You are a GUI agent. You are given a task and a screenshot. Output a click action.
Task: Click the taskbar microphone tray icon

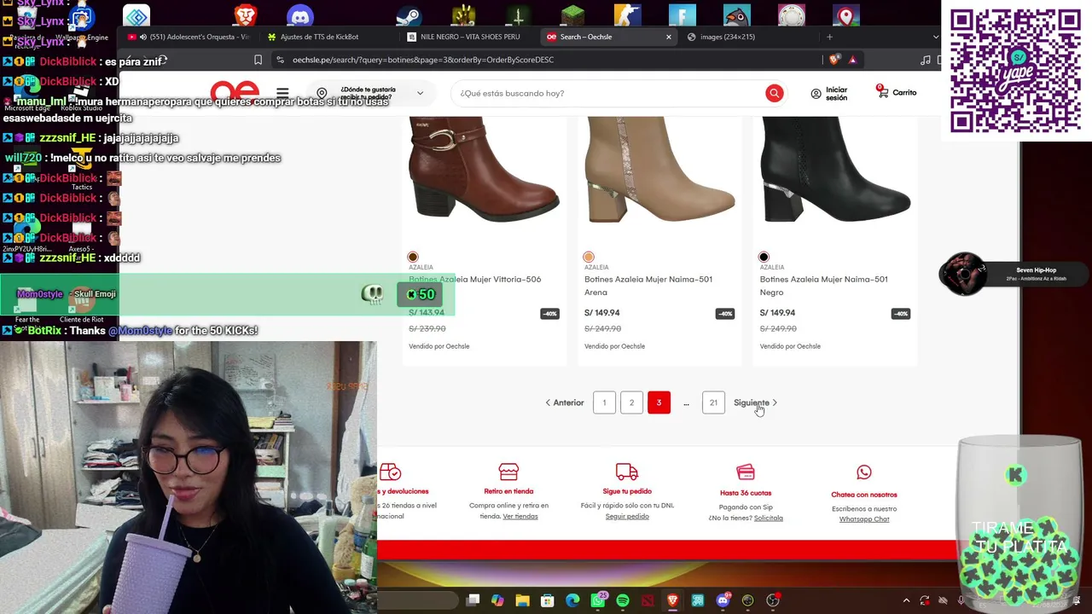[961, 600]
